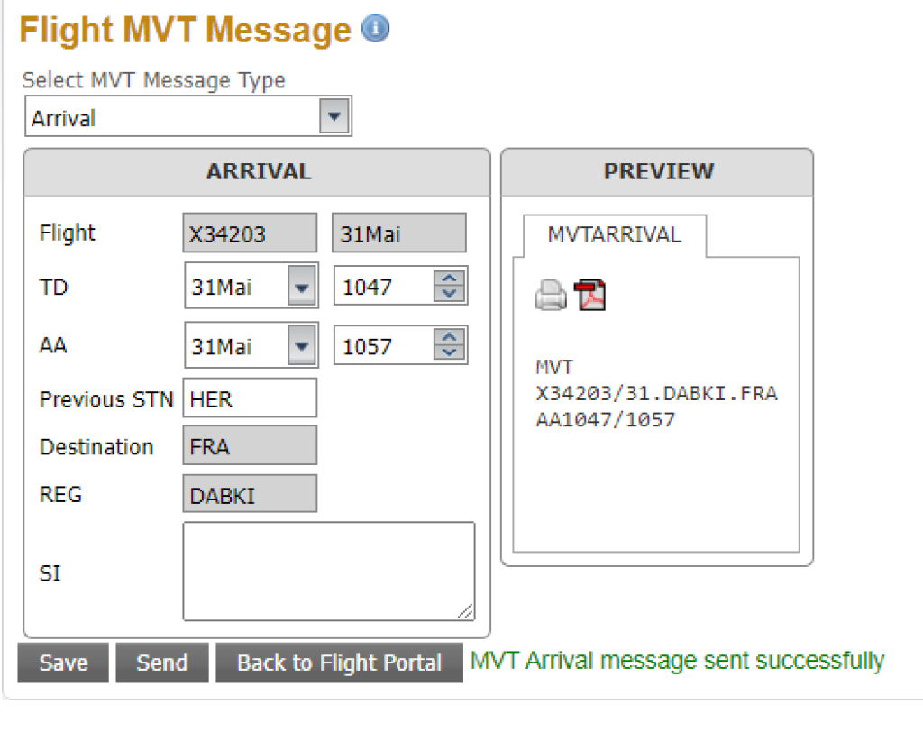Image resolution: width=923 pixels, height=732 pixels.
Task: Focus the SI text area
Action: [x=328, y=571]
